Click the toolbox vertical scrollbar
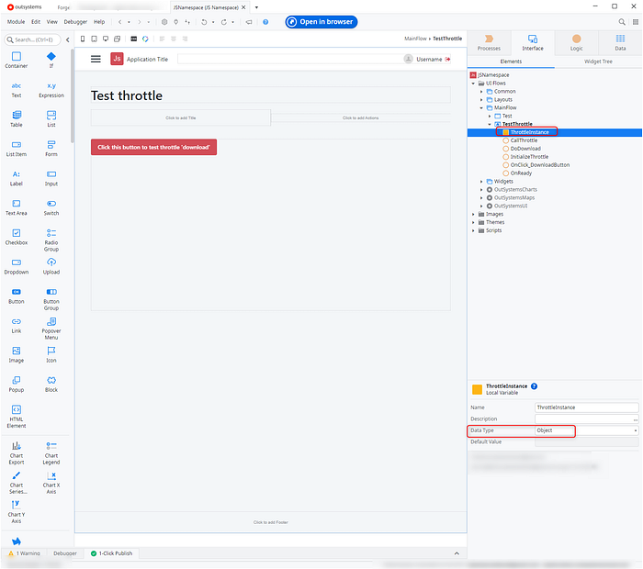 [72, 101]
